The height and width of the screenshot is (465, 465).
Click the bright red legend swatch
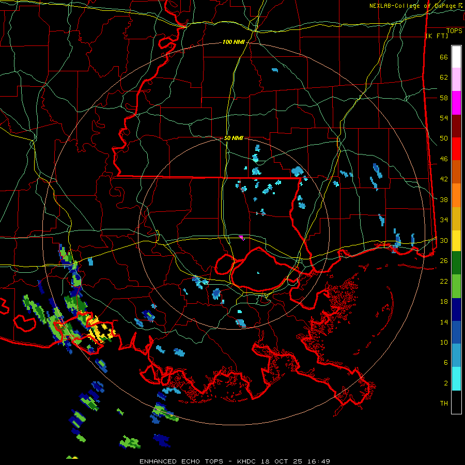pyautogui.click(x=456, y=149)
